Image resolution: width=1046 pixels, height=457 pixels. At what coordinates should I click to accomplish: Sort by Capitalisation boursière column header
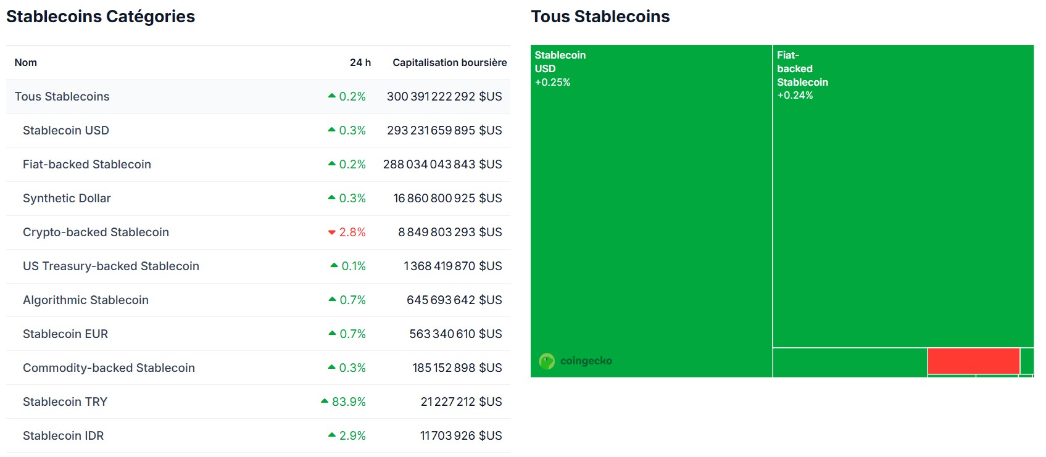click(450, 62)
